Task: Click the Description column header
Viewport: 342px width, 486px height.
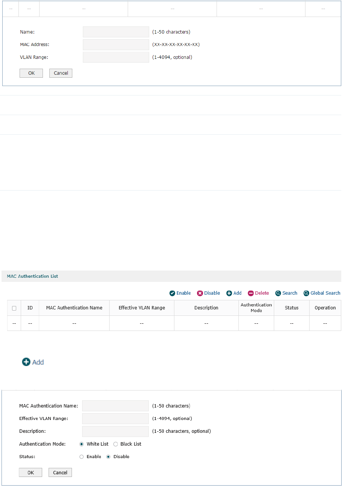Action: click(206, 308)
